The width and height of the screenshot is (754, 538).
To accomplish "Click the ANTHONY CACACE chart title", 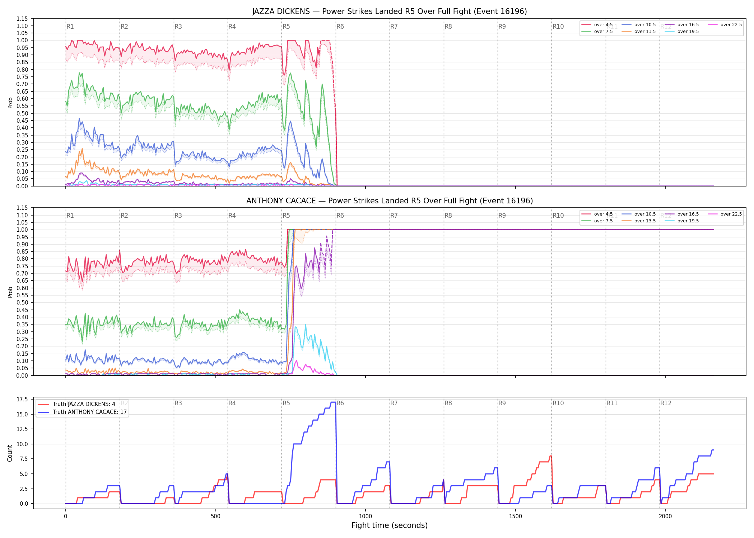I will pos(390,201).
